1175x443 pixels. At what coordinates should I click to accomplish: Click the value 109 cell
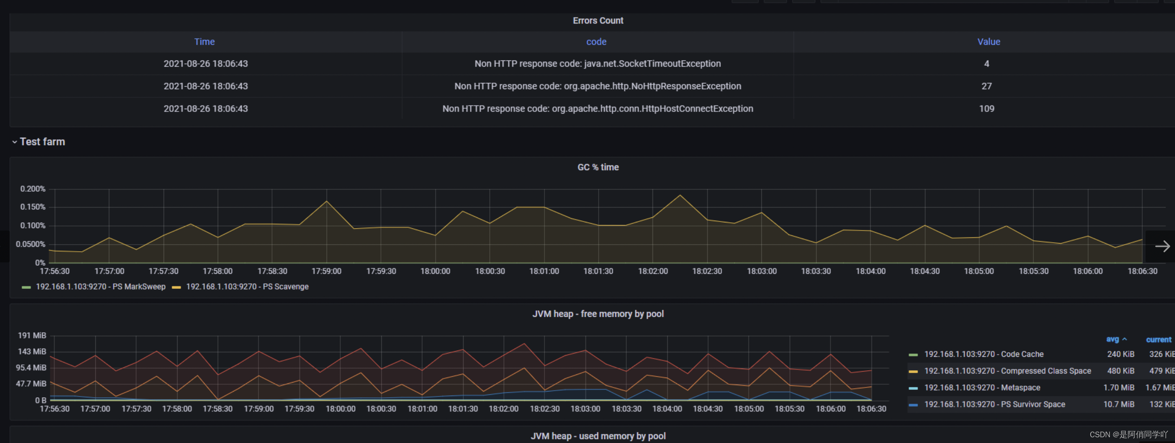tap(987, 108)
